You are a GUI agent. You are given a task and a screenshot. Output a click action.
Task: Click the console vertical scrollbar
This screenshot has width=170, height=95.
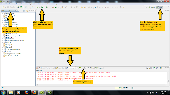point(168,78)
